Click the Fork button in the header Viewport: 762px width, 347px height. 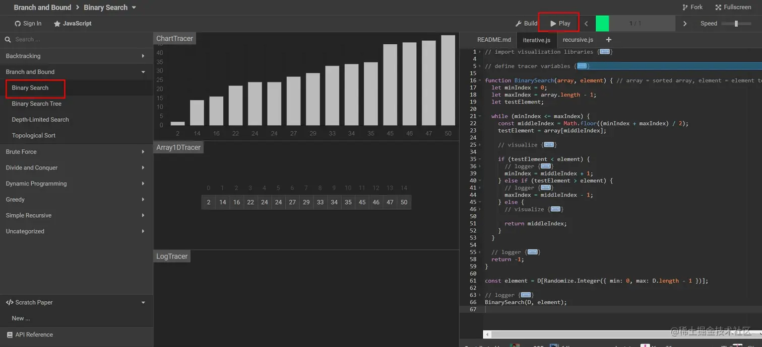692,8
